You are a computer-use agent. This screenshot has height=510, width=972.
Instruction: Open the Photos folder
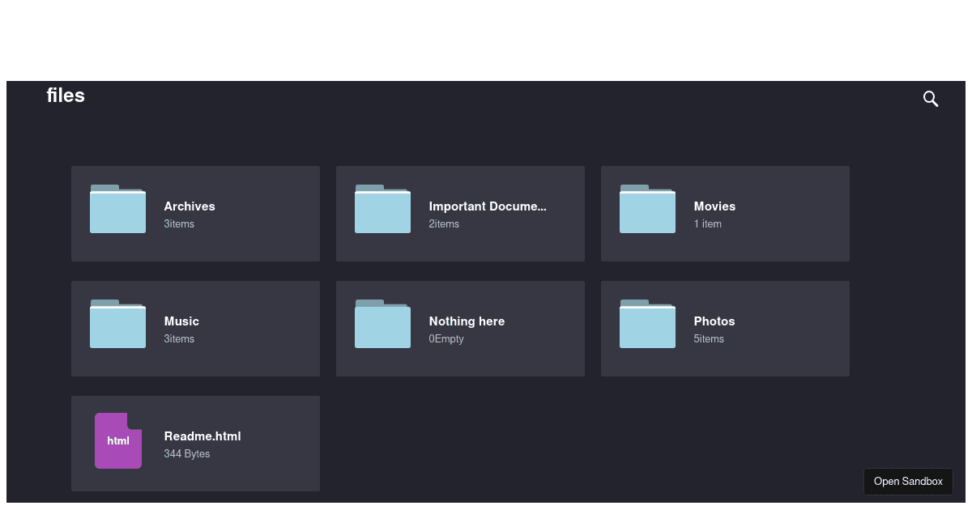pyautogui.click(x=725, y=328)
